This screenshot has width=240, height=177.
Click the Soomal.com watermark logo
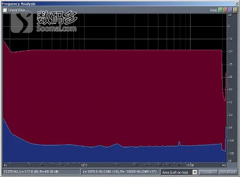coord(44,22)
